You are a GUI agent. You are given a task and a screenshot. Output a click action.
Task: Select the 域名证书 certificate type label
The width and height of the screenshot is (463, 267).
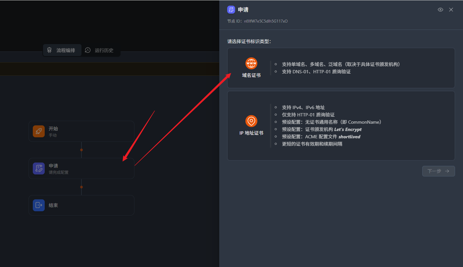(251, 75)
